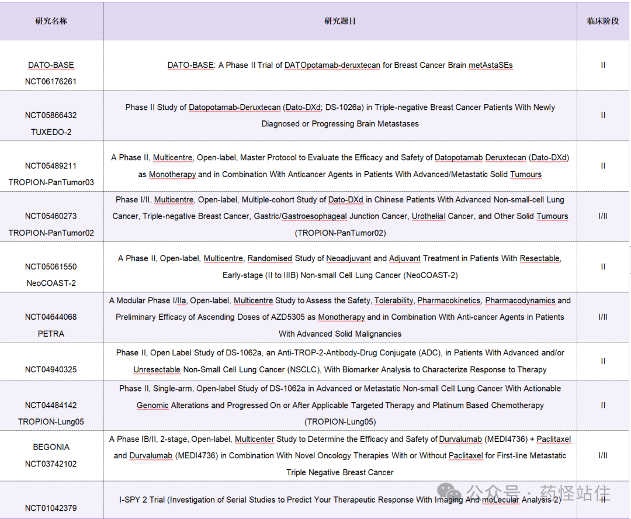Select the NCT03742102 trial identifier
The width and height of the screenshot is (631, 519).
pyautogui.click(x=51, y=464)
